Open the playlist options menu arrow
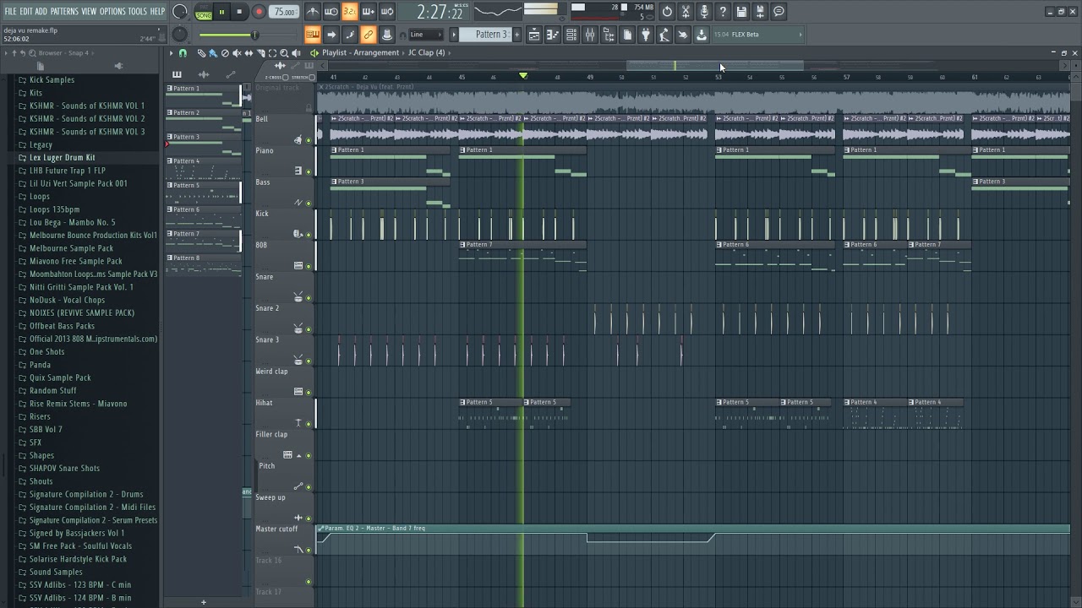This screenshot has width=1082, height=608. point(171,53)
